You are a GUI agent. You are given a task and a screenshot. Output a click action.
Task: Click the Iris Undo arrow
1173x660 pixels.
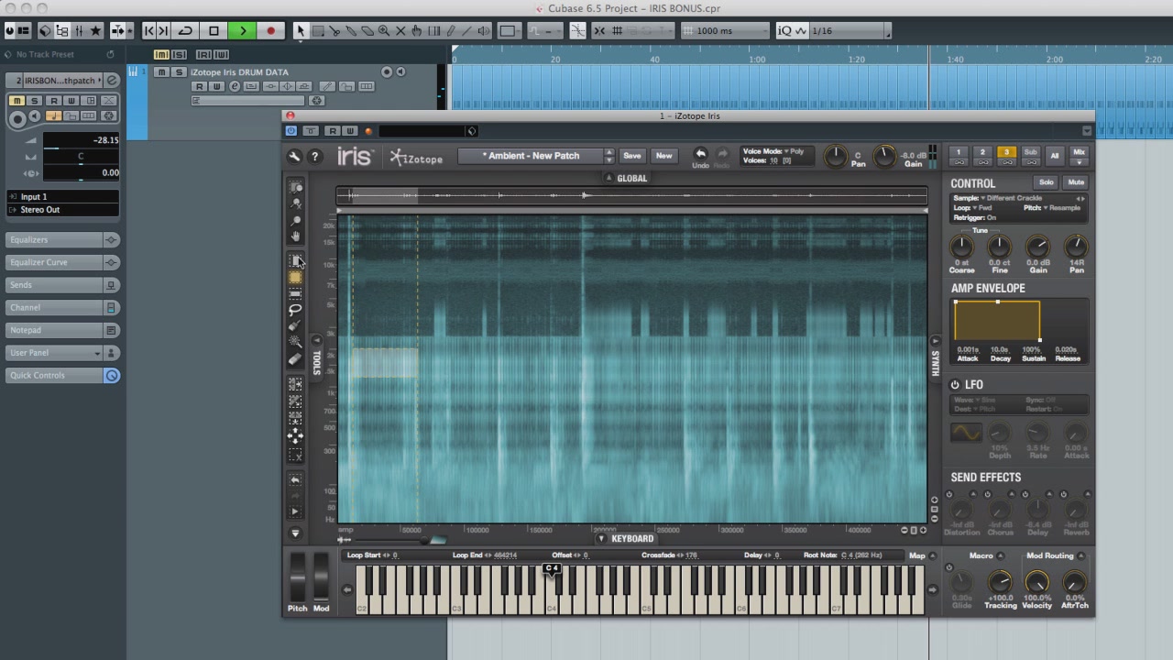[700, 154]
